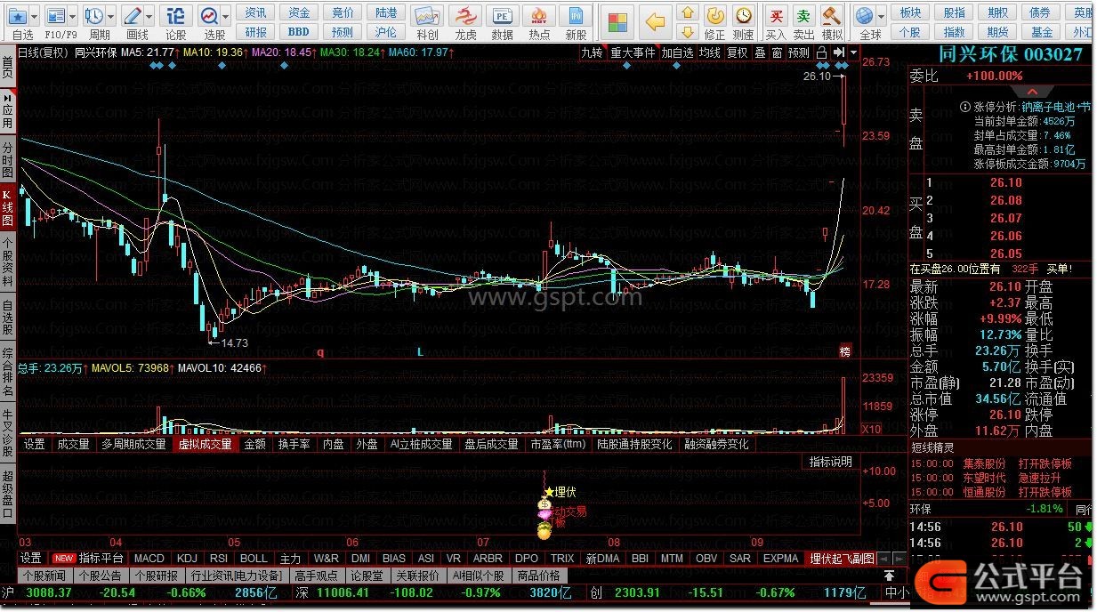The image size is (1097, 612).
Task: Click the red 买入 buy icon
Action: coord(776,15)
